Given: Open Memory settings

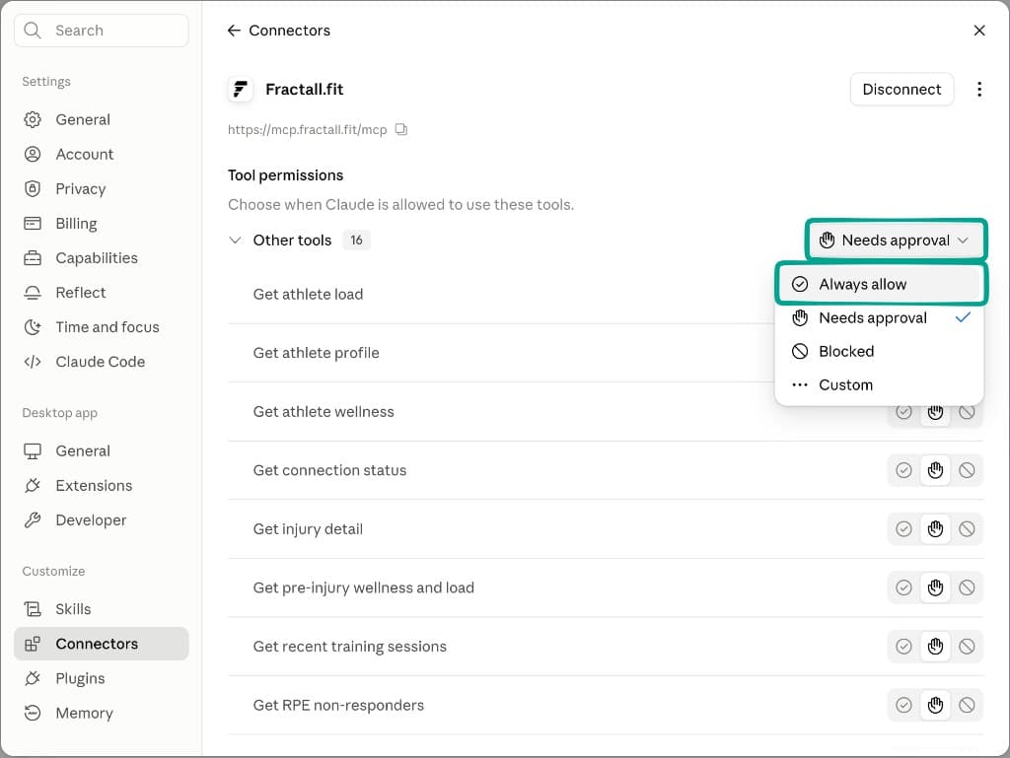Looking at the screenshot, I should tap(102, 713).
